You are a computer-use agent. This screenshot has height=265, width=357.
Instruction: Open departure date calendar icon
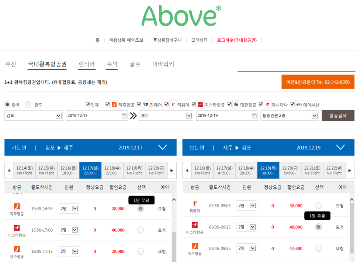point(124,116)
